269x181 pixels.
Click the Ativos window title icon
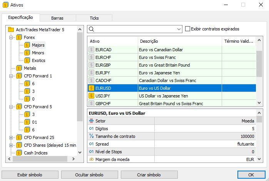[x=5, y=5]
